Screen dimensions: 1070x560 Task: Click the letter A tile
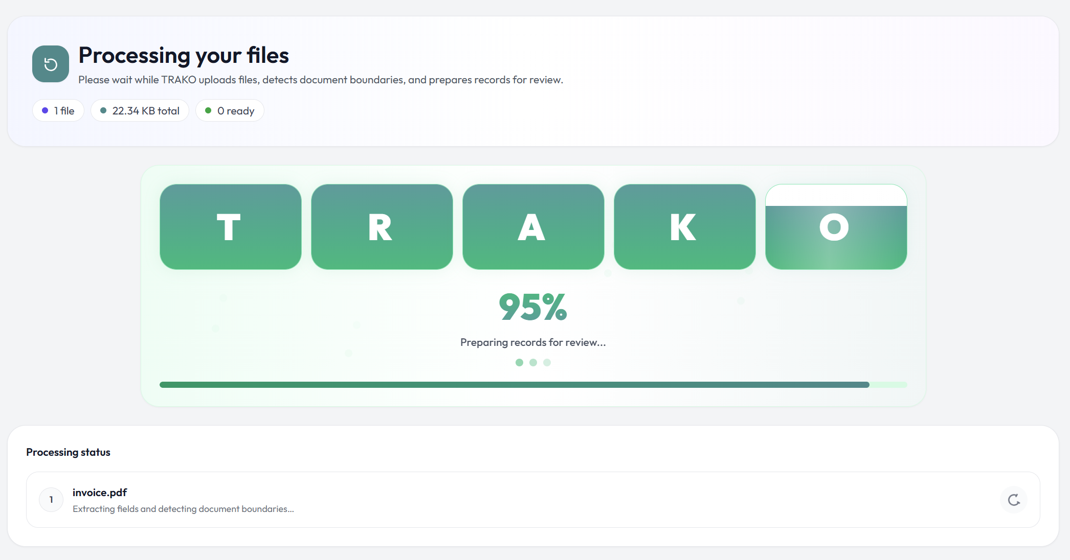click(x=533, y=227)
